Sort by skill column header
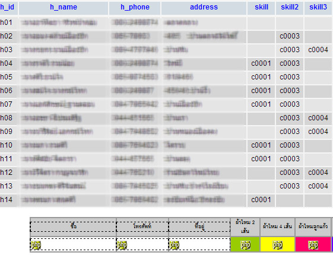333x265 pixels. (x=261, y=7)
